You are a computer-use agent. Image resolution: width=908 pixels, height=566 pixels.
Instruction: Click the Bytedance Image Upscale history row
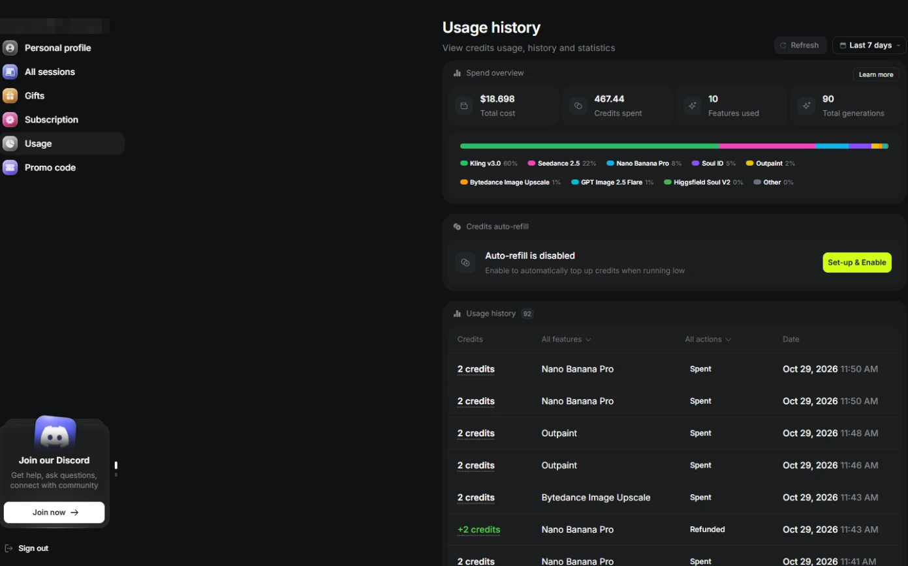[x=675, y=498]
